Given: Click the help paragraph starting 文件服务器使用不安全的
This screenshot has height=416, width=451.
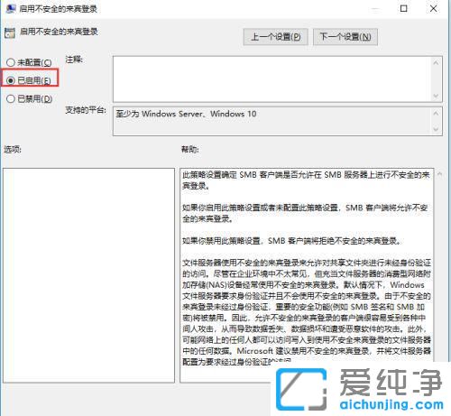Looking at the screenshot, I should [307, 312].
